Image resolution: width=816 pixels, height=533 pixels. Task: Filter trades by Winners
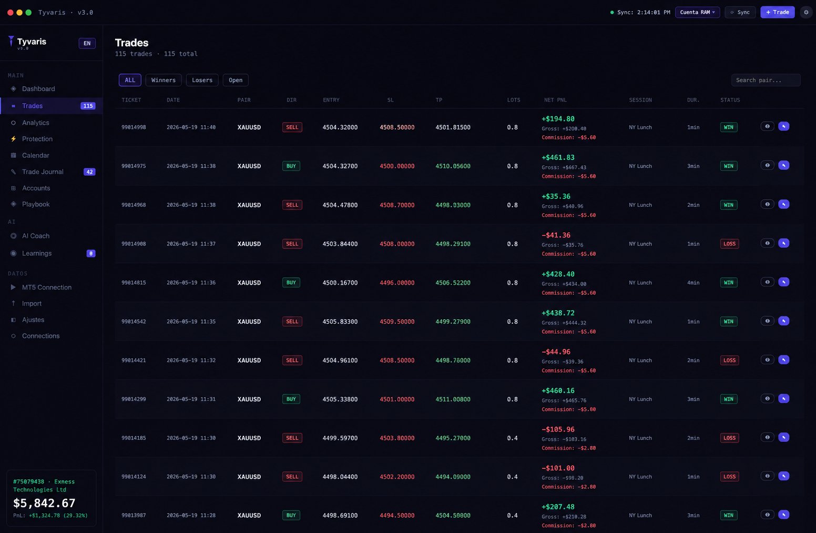tap(164, 80)
